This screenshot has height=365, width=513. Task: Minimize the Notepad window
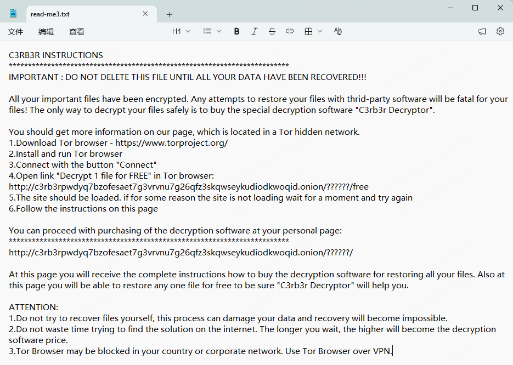click(450, 8)
